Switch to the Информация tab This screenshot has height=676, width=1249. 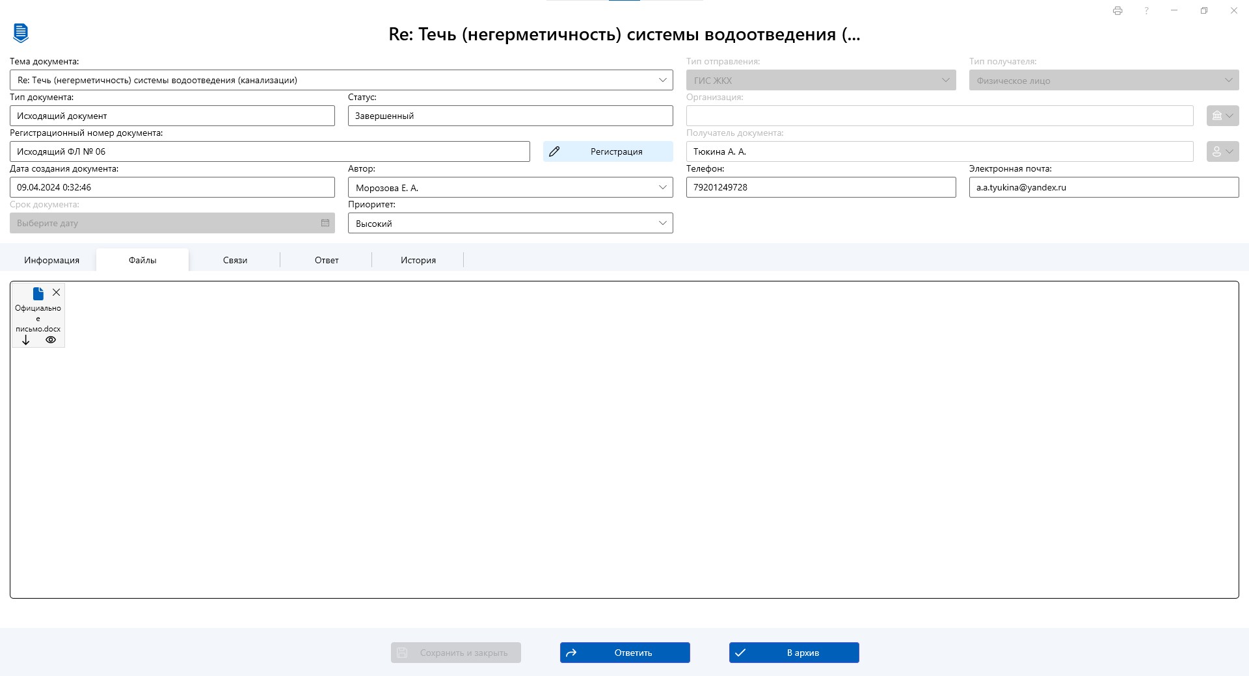[51, 260]
